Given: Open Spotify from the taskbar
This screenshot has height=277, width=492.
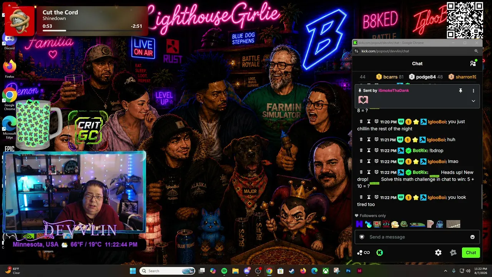Looking at the screenshot, I should 224,271.
